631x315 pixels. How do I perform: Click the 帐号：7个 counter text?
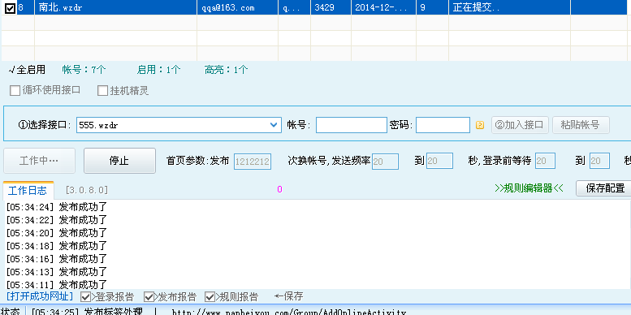coord(84,70)
